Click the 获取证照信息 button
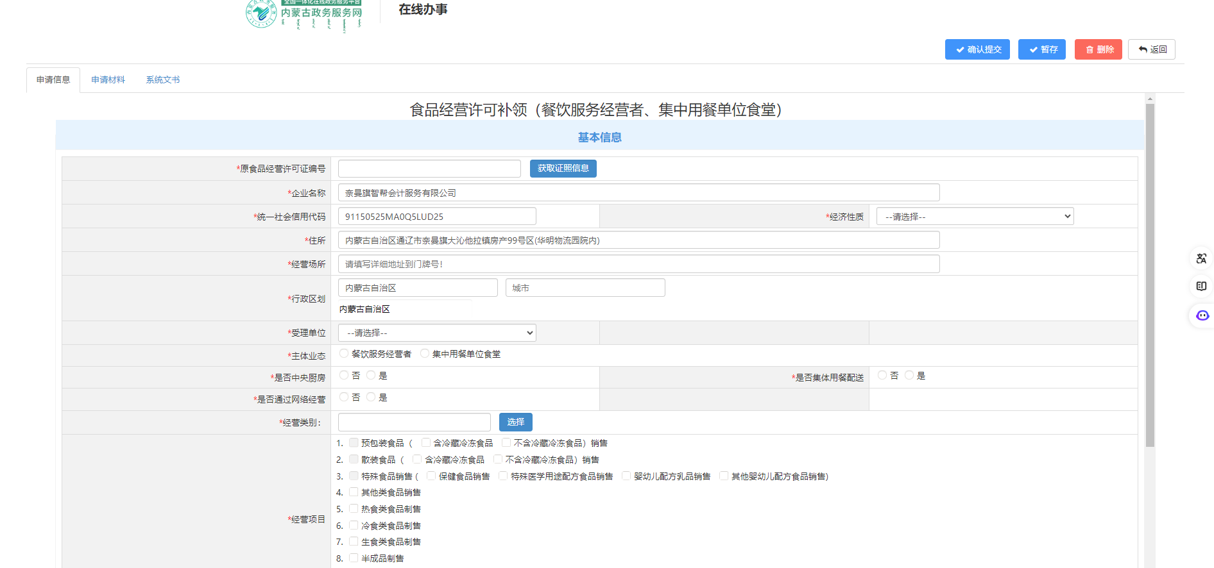The width and height of the screenshot is (1214, 568). [x=563, y=169]
